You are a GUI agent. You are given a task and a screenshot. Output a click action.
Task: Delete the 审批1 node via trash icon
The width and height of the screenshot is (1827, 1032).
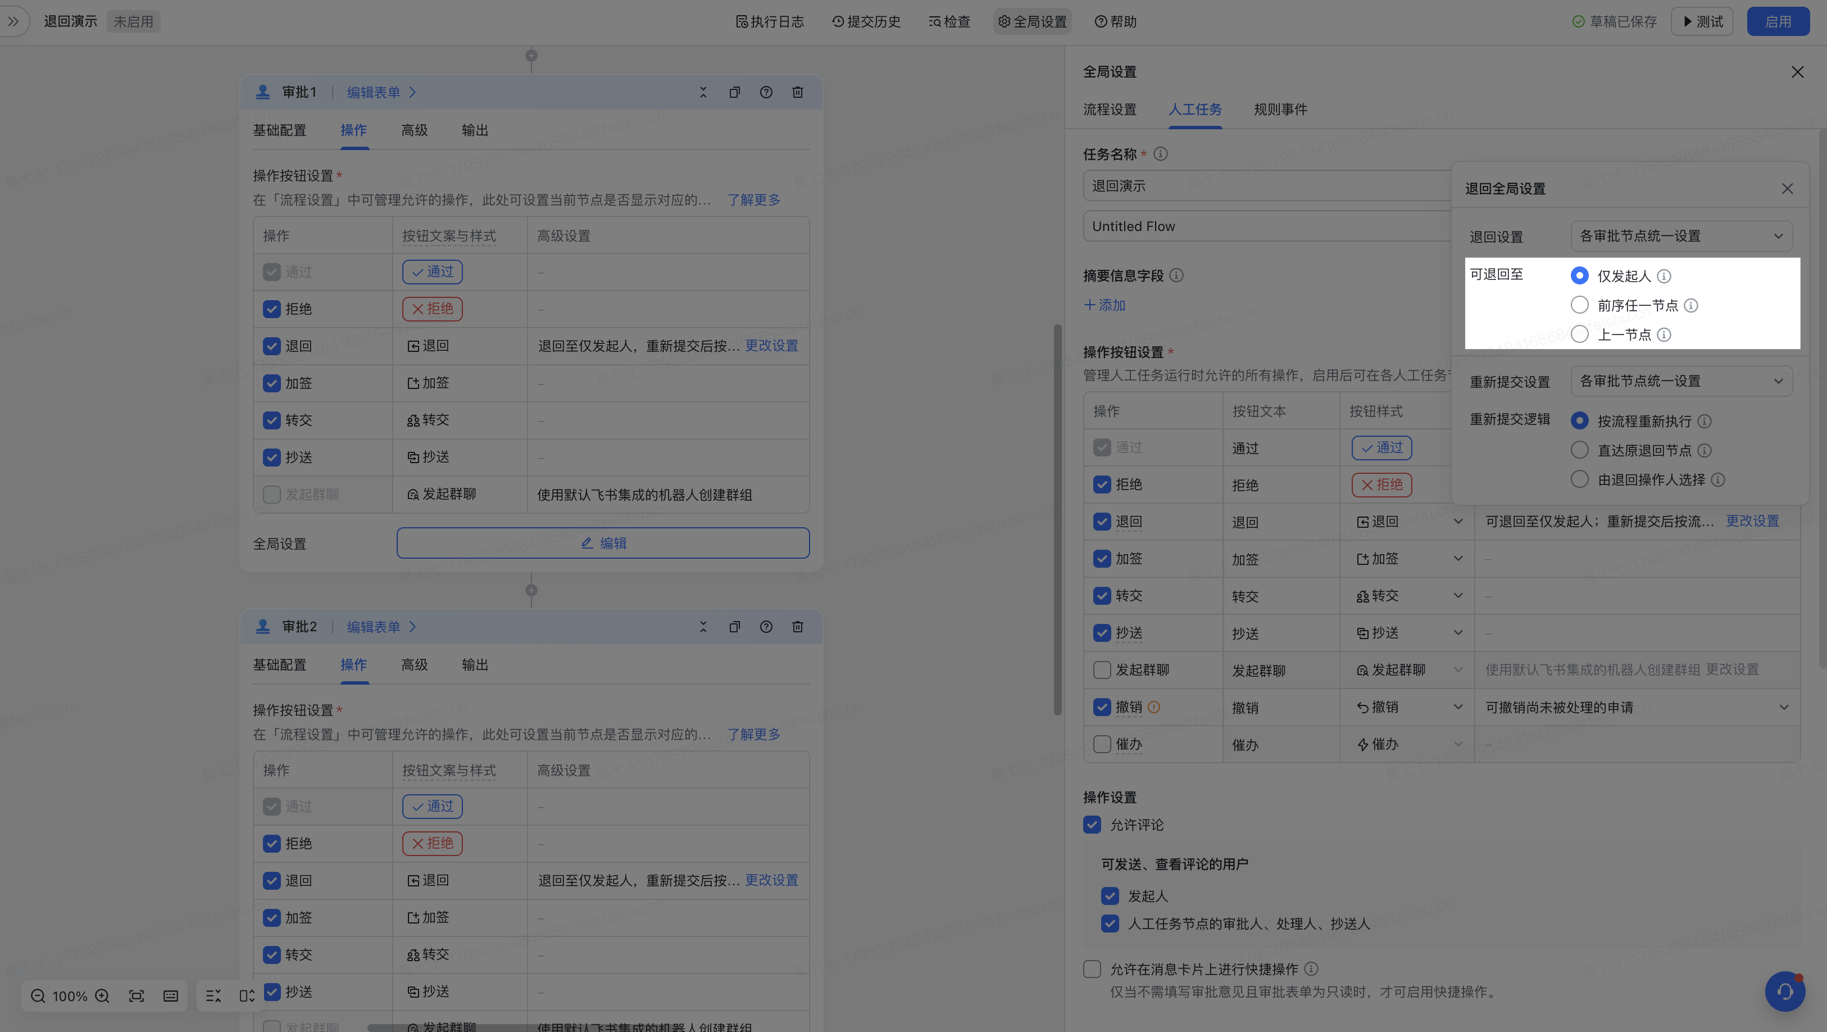coord(797,92)
